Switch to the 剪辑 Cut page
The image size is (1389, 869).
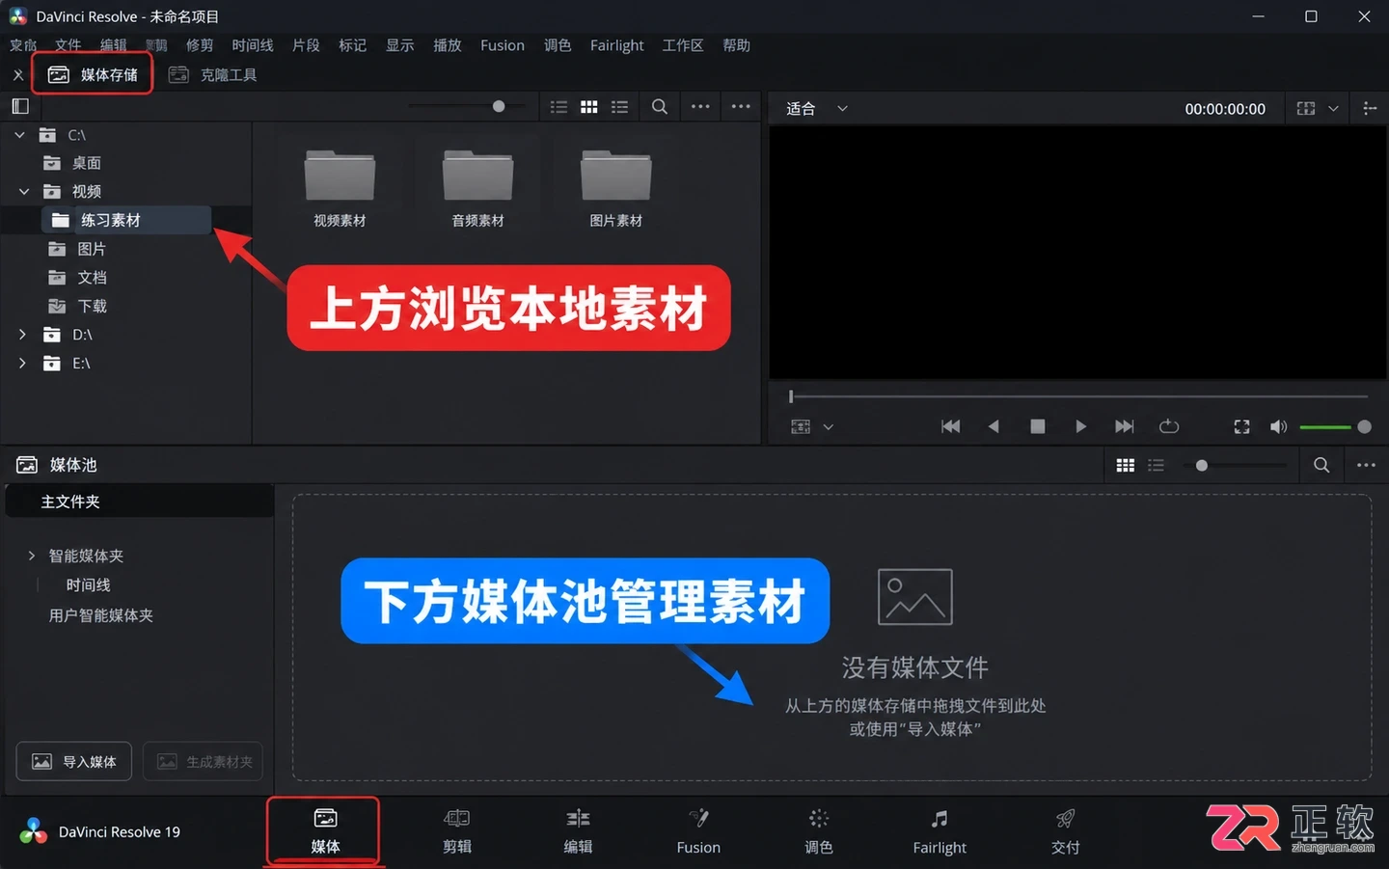pyautogui.click(x=457, y=831)
